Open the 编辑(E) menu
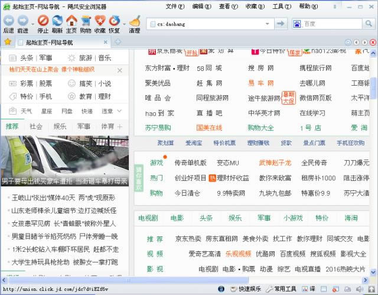This screenshot has width=378, height=295. [201, 7]
